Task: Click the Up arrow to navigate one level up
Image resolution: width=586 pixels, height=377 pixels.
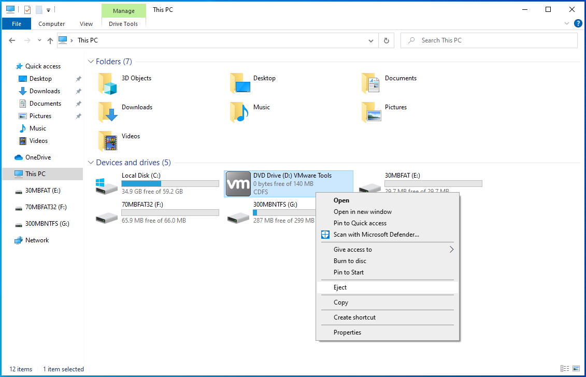Action: (50, 40)
